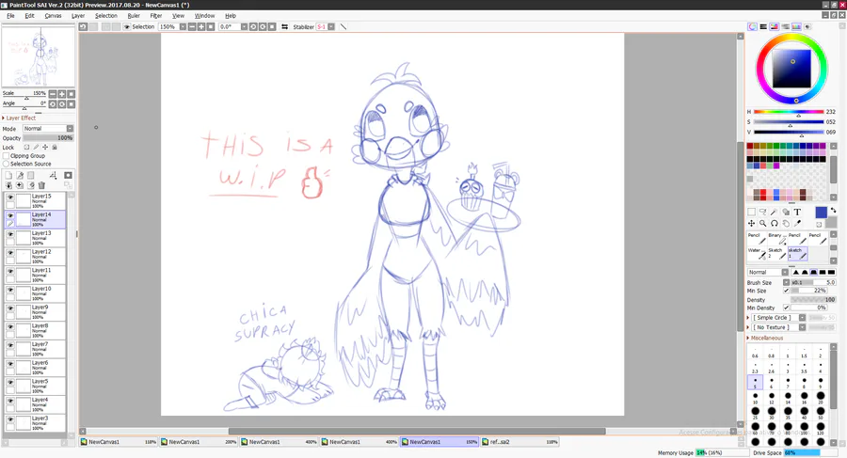Viewport: 847px width, 458px height.
Task: Select the Rotate view tool
Action: (775, 223)
